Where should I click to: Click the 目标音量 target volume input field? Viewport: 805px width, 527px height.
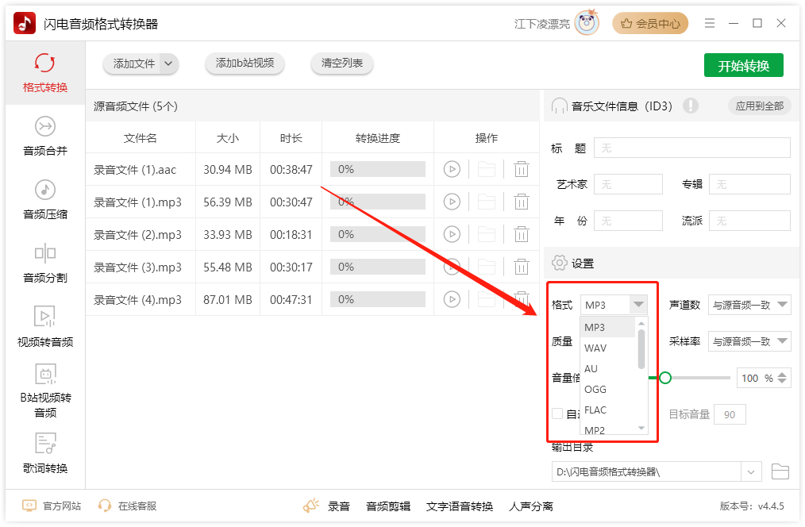[730, 414]
